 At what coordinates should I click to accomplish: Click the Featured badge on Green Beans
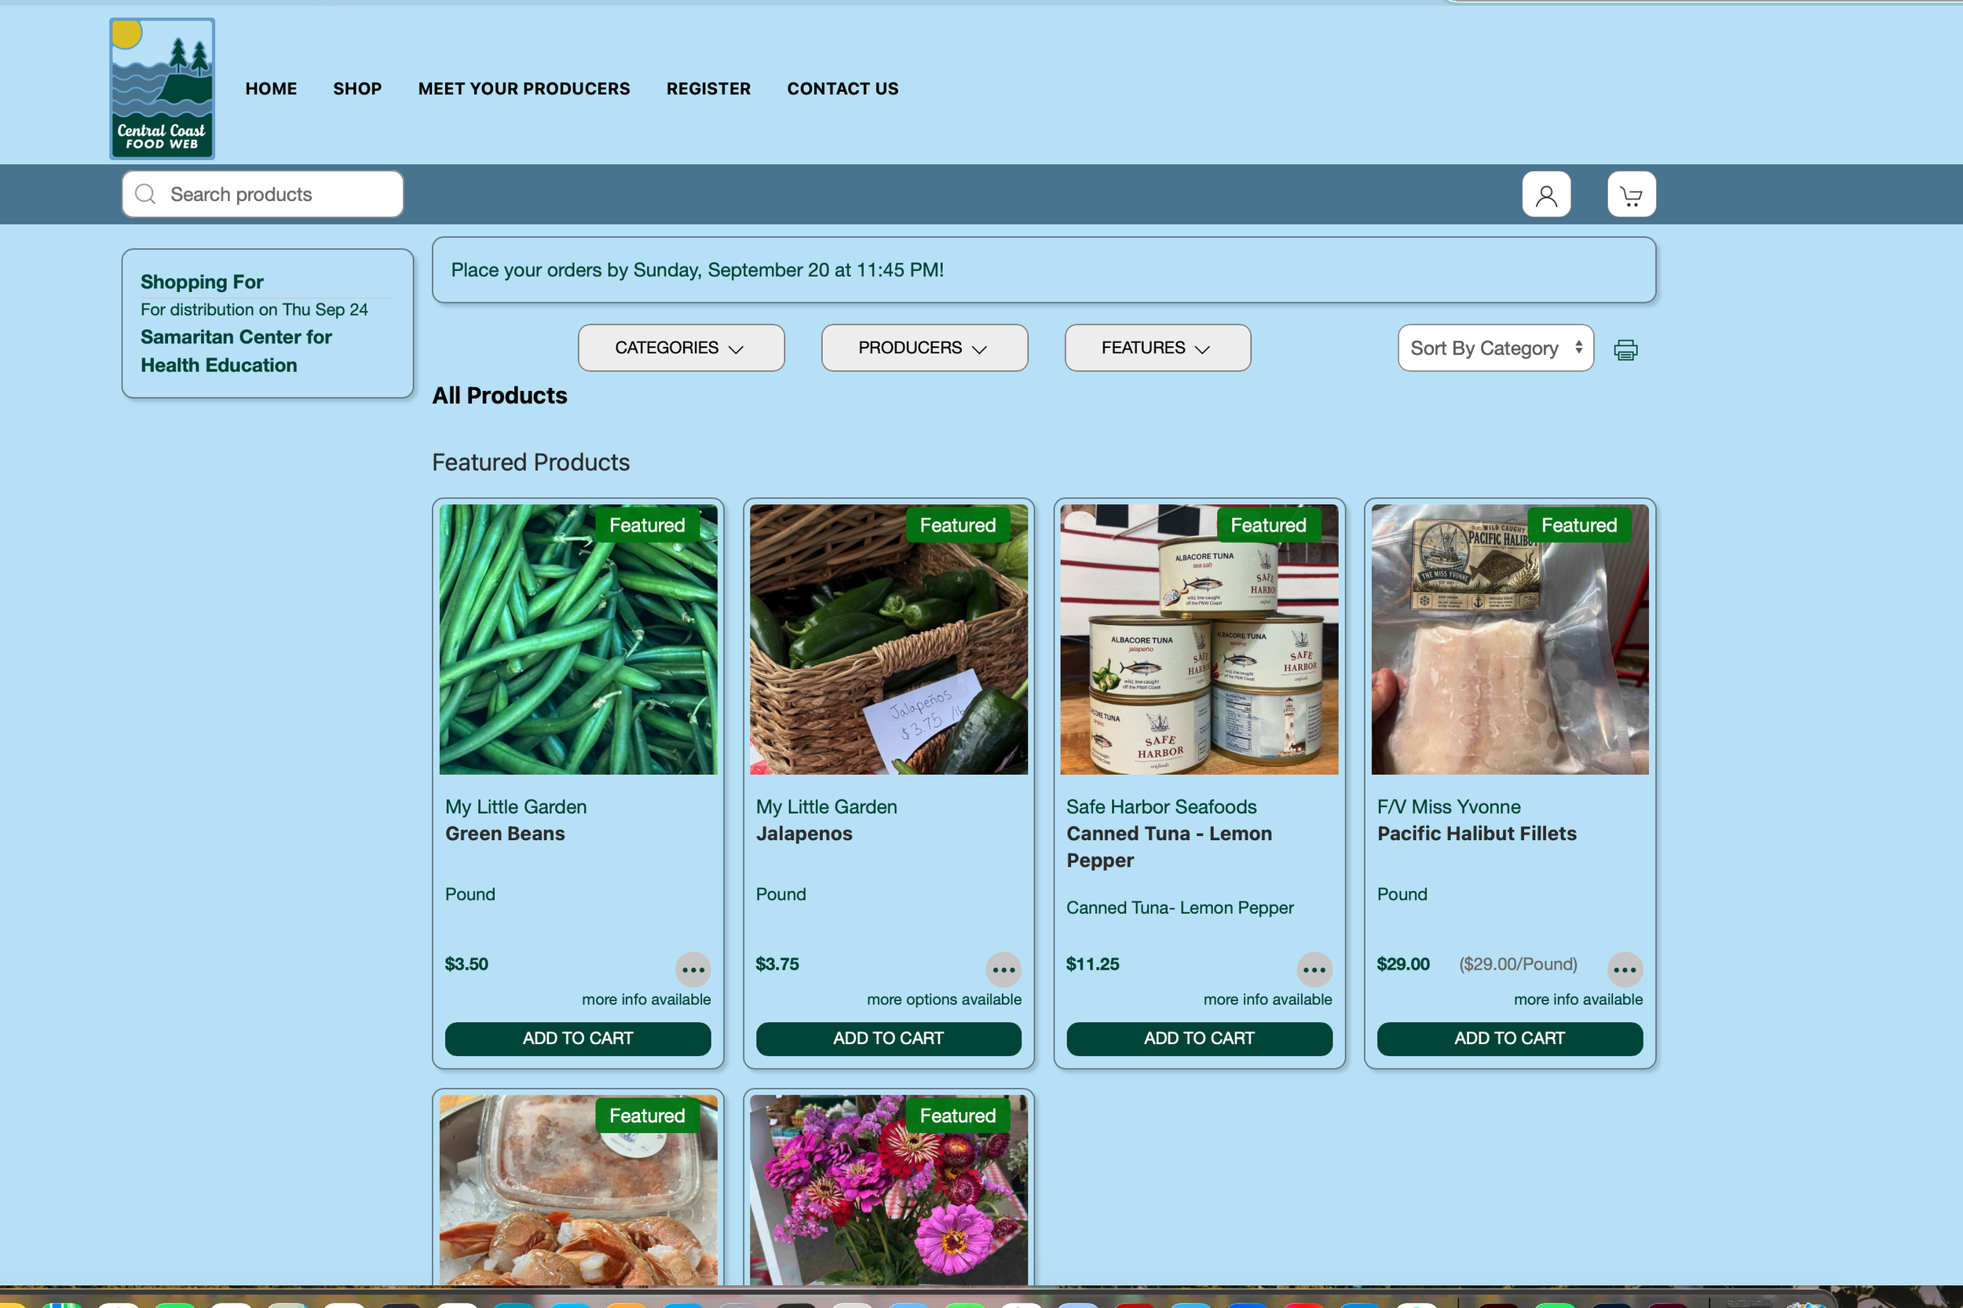pyautogui.click(x=646, y=525)
